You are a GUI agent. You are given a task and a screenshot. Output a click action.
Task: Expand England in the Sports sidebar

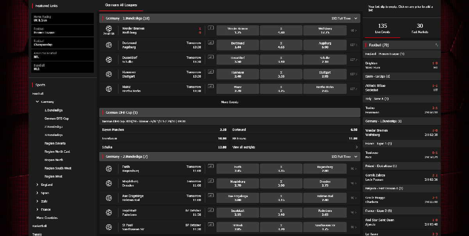tap(37, 185)
